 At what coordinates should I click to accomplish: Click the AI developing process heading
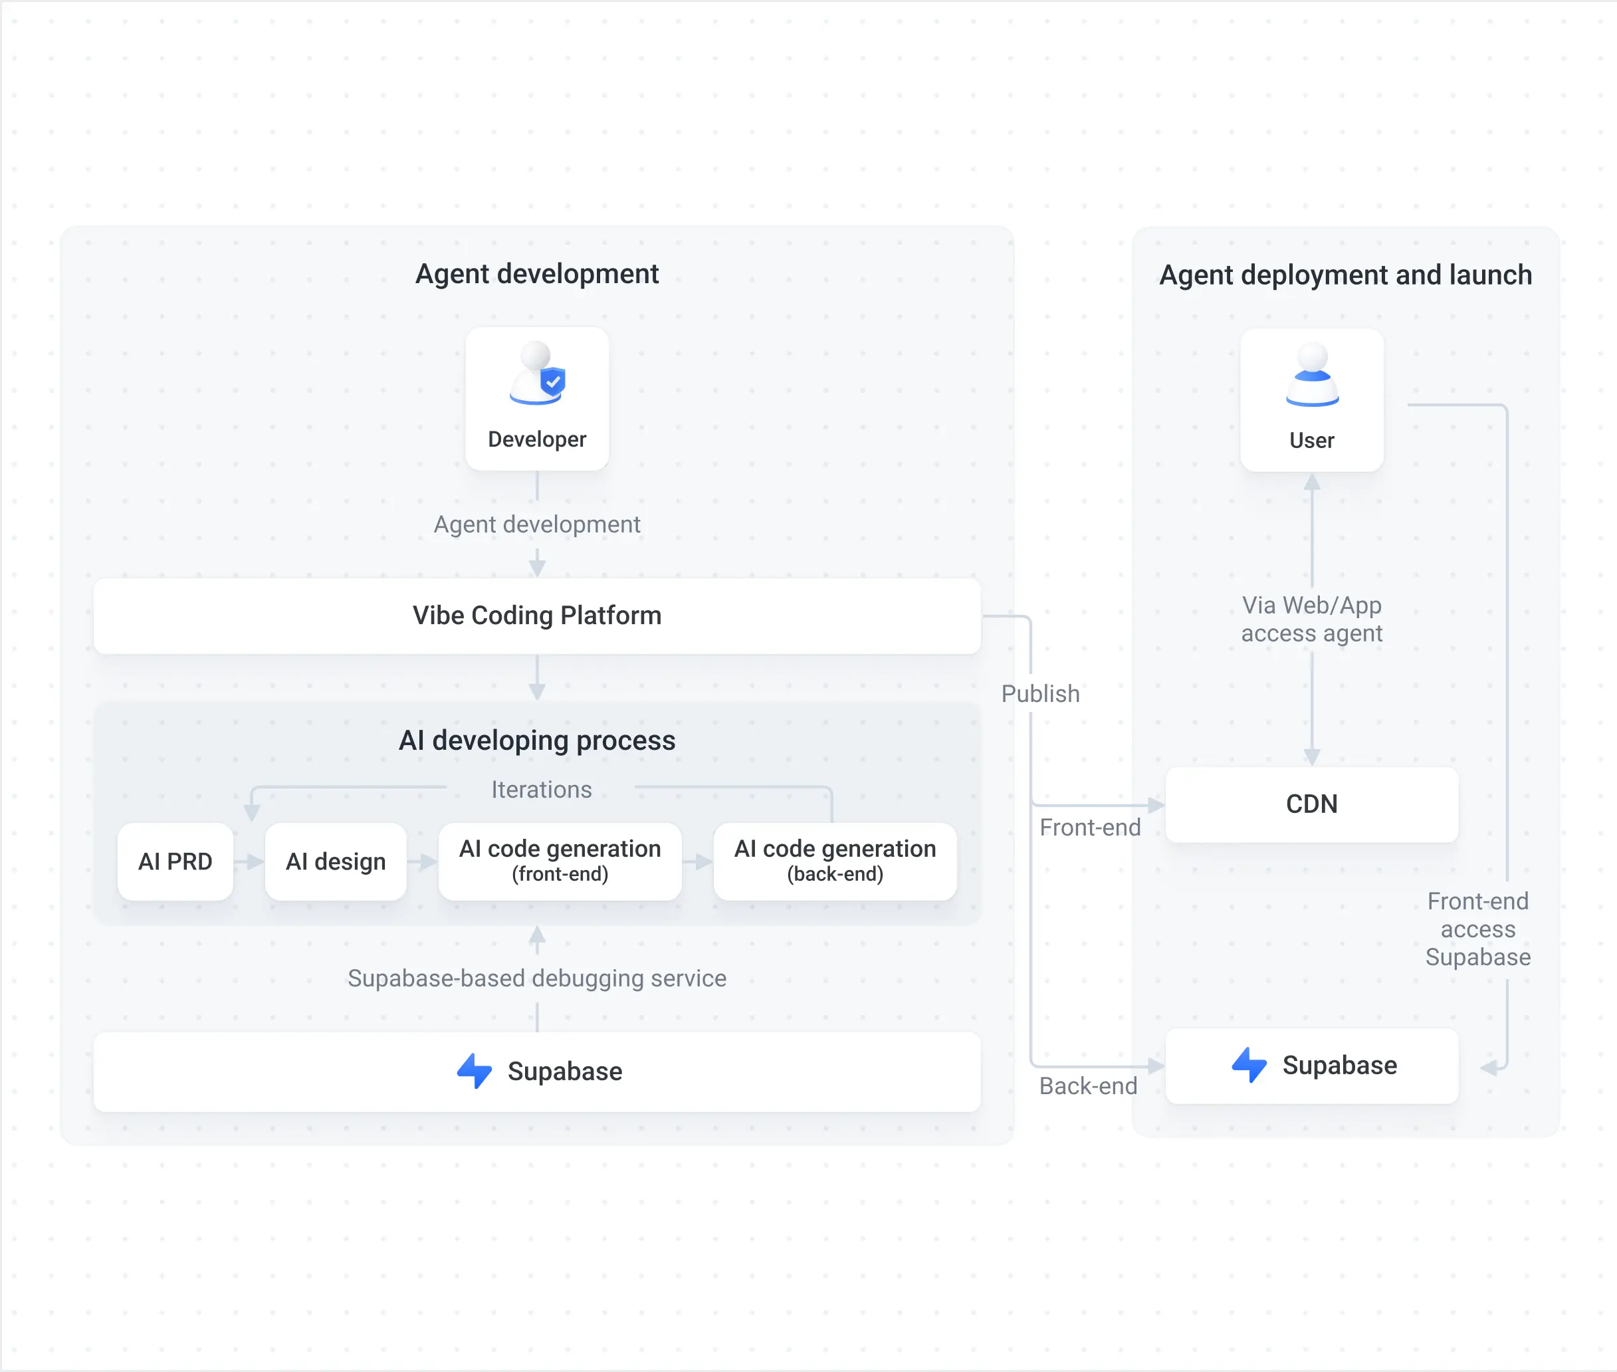[x=536, y=741]
